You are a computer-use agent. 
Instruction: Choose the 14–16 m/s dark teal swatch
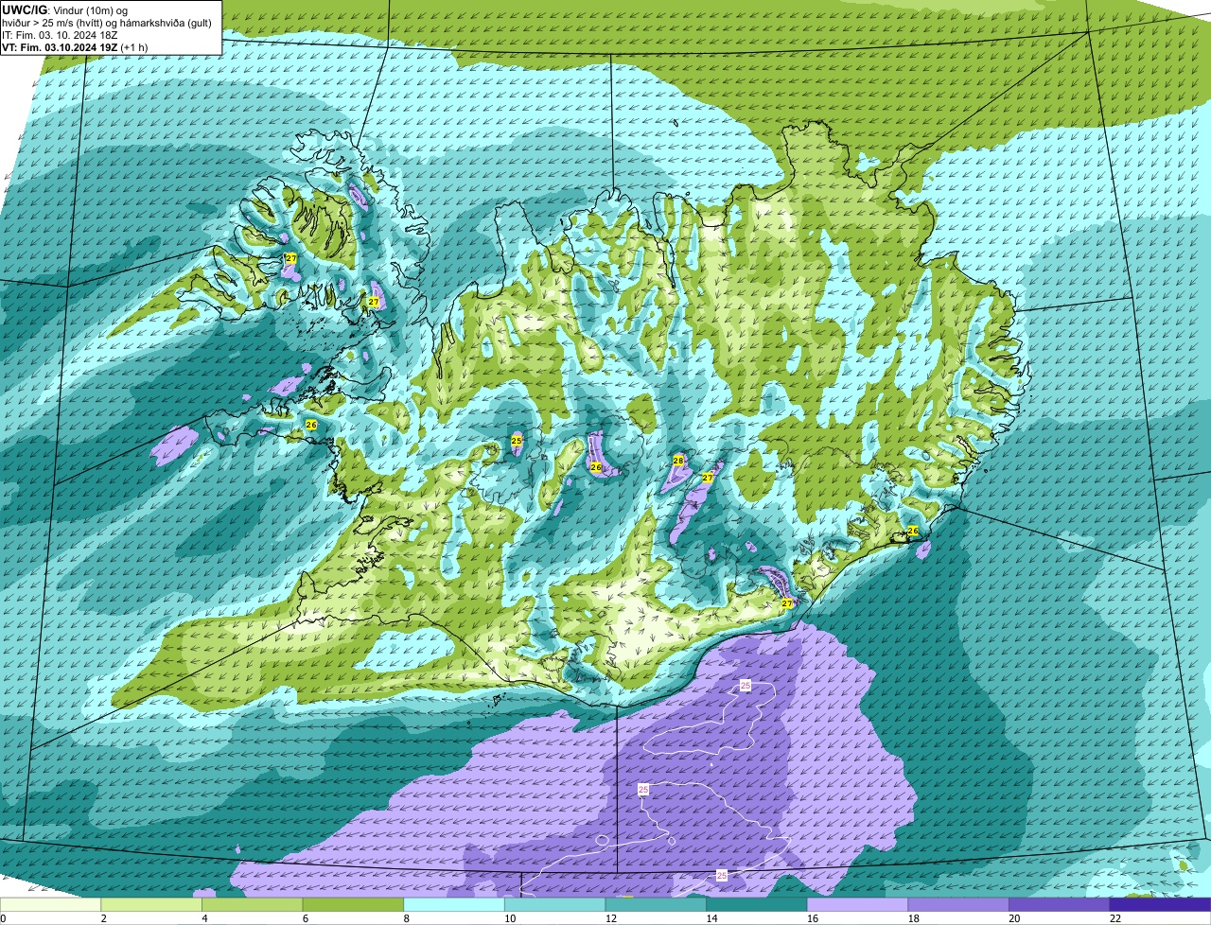pos(757,904)
